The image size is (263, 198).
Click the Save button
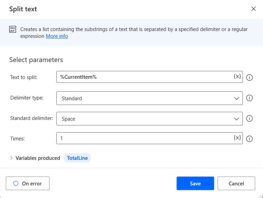pos(195,183)
